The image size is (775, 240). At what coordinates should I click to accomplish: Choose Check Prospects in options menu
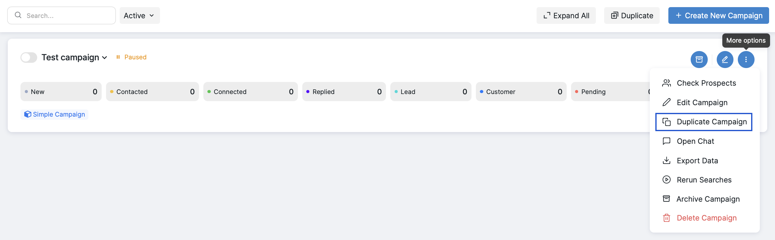coord(706,83)
